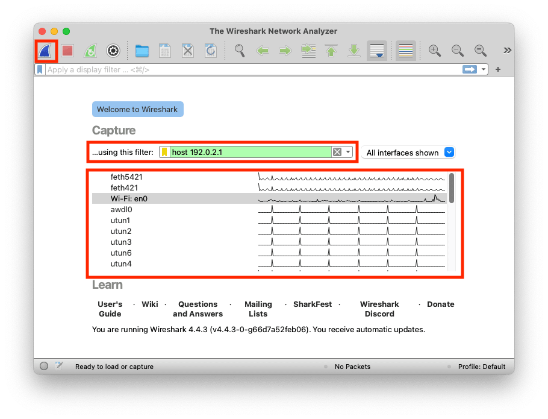The image size is (548, 419).
Task: Click the expert information circle in status bar
Action: pos(44,366)
